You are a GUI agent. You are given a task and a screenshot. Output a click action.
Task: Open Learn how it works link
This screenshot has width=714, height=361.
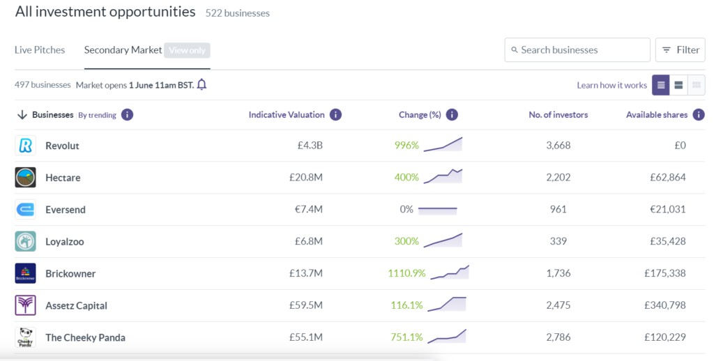click(612, 85)
